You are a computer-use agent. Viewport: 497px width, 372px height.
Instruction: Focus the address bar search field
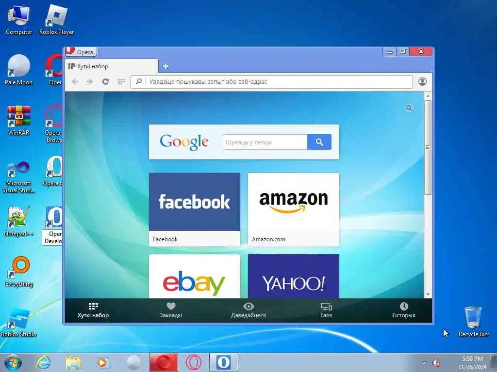coord(272,81)
